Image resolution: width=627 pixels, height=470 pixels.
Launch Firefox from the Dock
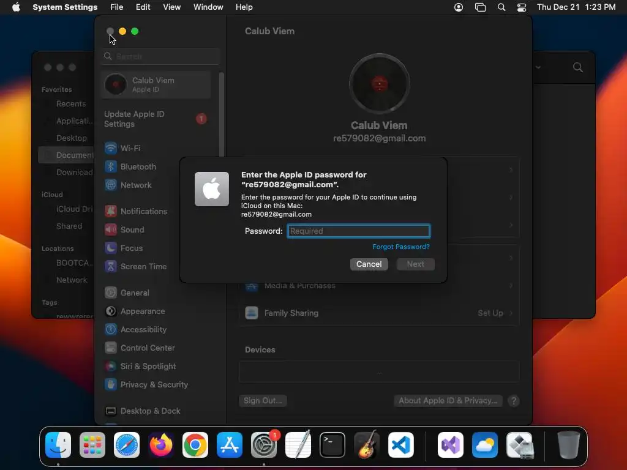(x=161, y=445)
